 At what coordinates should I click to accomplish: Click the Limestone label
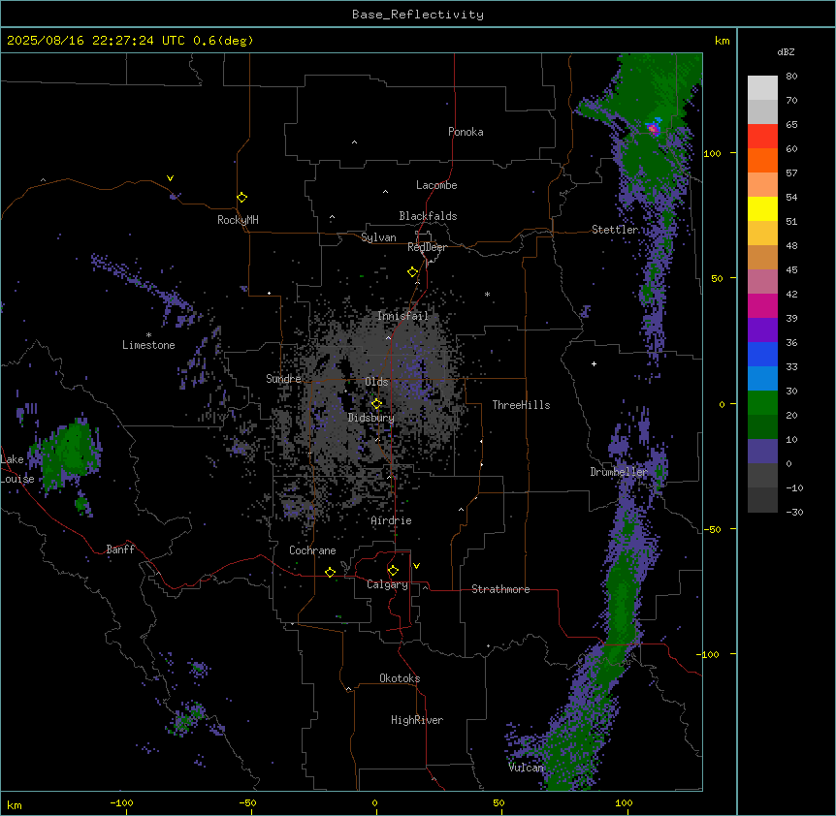[x=148, y=345]
